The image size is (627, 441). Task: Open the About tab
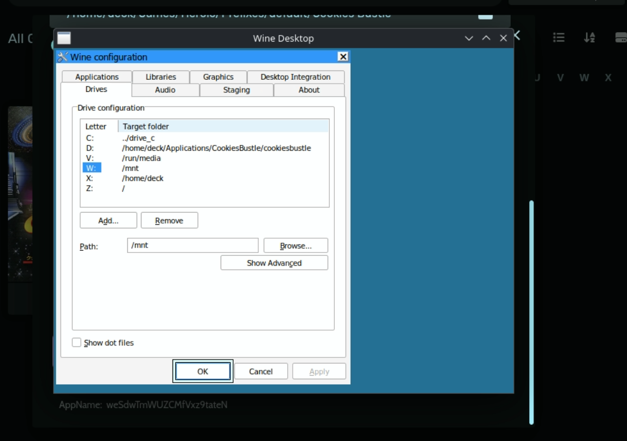pyautogui.click(x=309, y=90)
